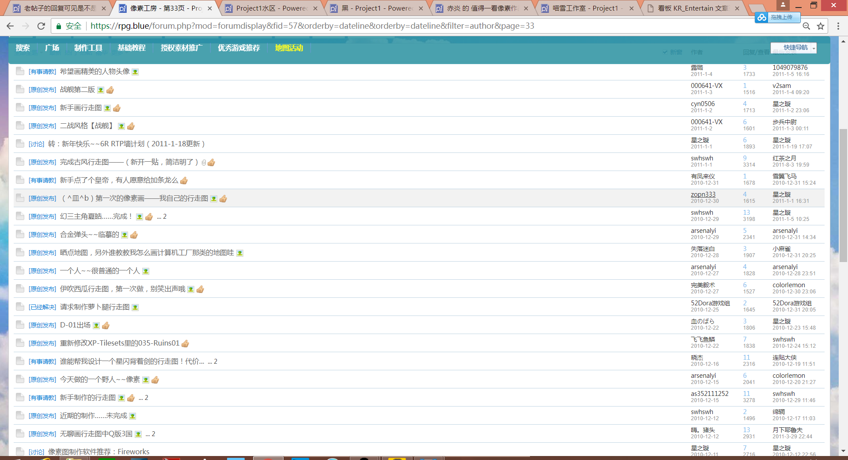Open thread 新手制作的行走图

(x=87, y=398)
